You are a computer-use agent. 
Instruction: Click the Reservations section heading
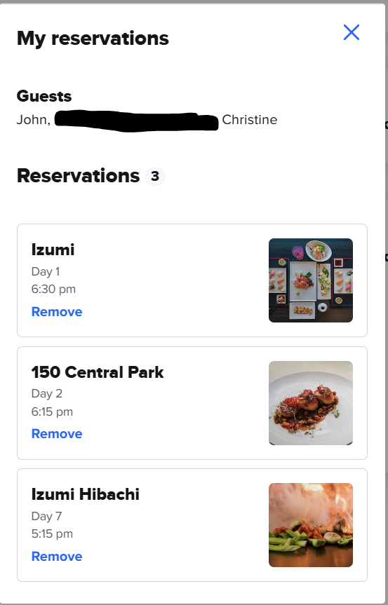point(79,176)
